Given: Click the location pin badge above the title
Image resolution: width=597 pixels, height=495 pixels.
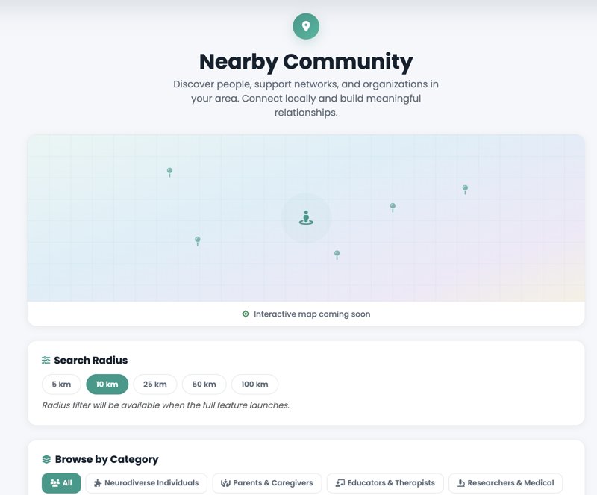Looking at the screenshot, I should tap(305, 26).
